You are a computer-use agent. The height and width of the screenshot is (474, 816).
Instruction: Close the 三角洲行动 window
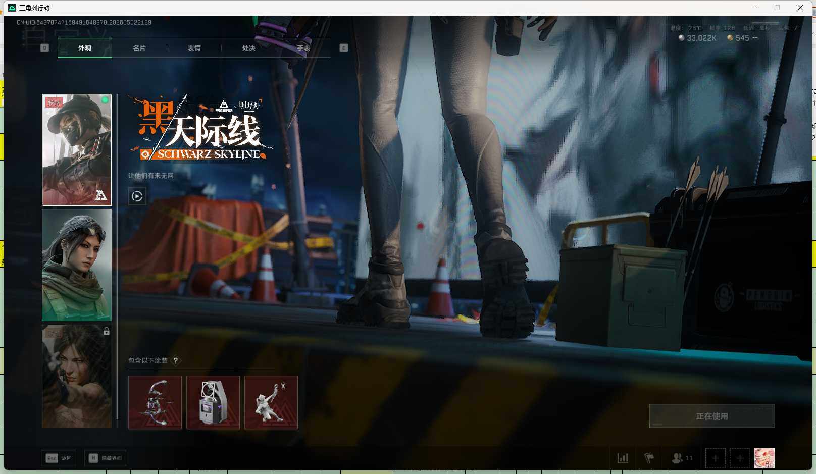point(800,8)
